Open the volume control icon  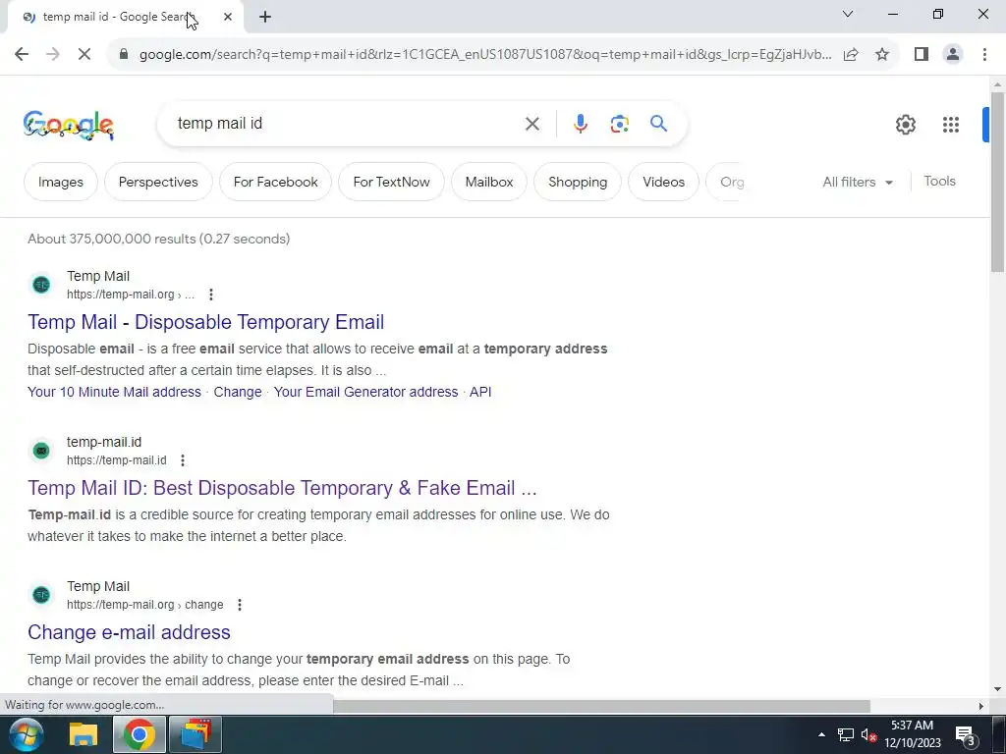(868, 734)
